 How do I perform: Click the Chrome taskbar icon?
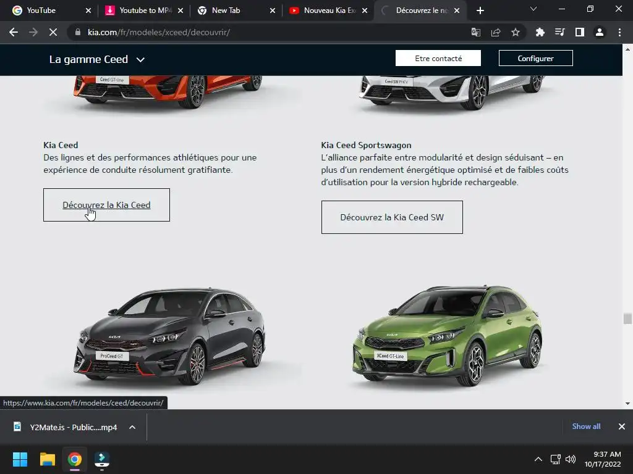click(x=74, y=459)
